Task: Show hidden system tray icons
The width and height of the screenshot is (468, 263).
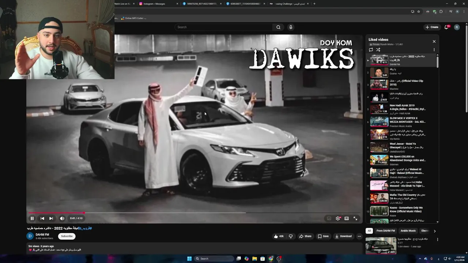Action: coord(420,259)
